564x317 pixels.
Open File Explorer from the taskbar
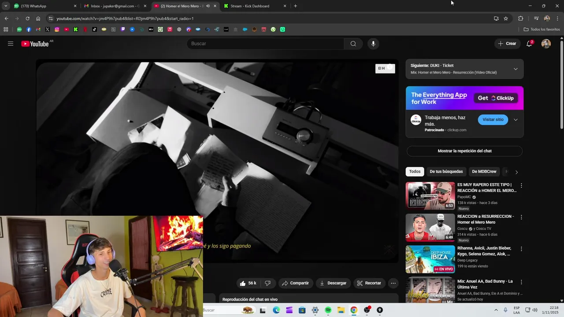(x=341, y=310)
